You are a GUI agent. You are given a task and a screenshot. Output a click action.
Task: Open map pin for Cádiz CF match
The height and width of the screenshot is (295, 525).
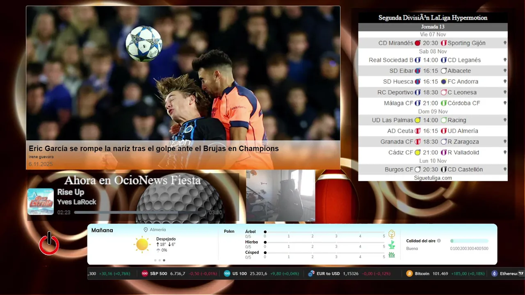(x=505, y=152)
